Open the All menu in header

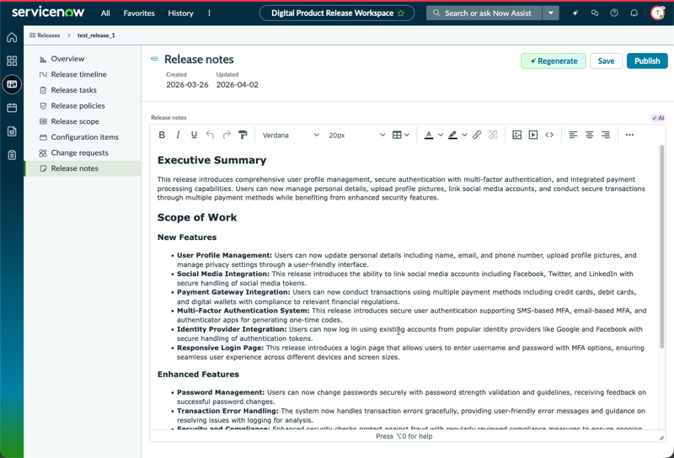click(x=105, y=13)
